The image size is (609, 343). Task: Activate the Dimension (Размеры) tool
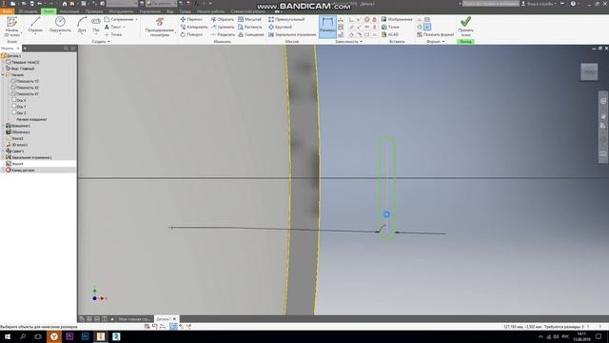[x=327, y=27]
